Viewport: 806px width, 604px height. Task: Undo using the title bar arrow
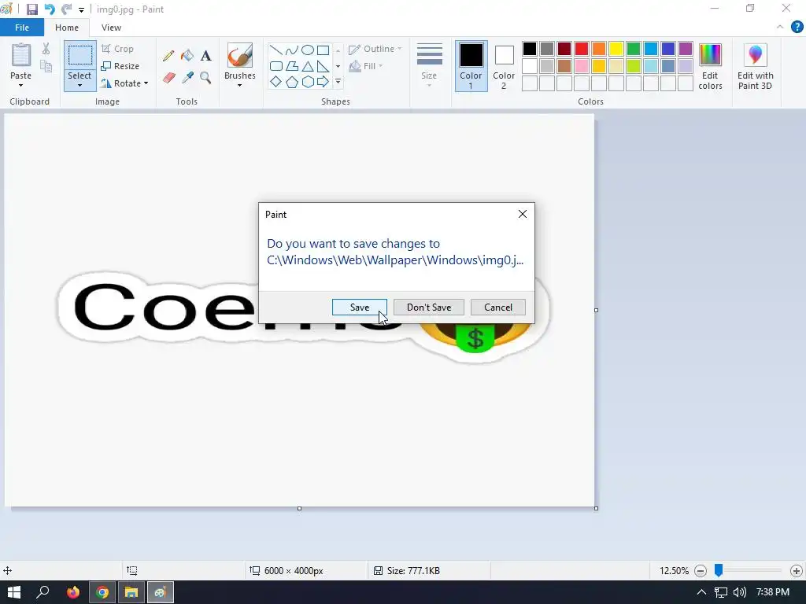click(x=50, y=9)
